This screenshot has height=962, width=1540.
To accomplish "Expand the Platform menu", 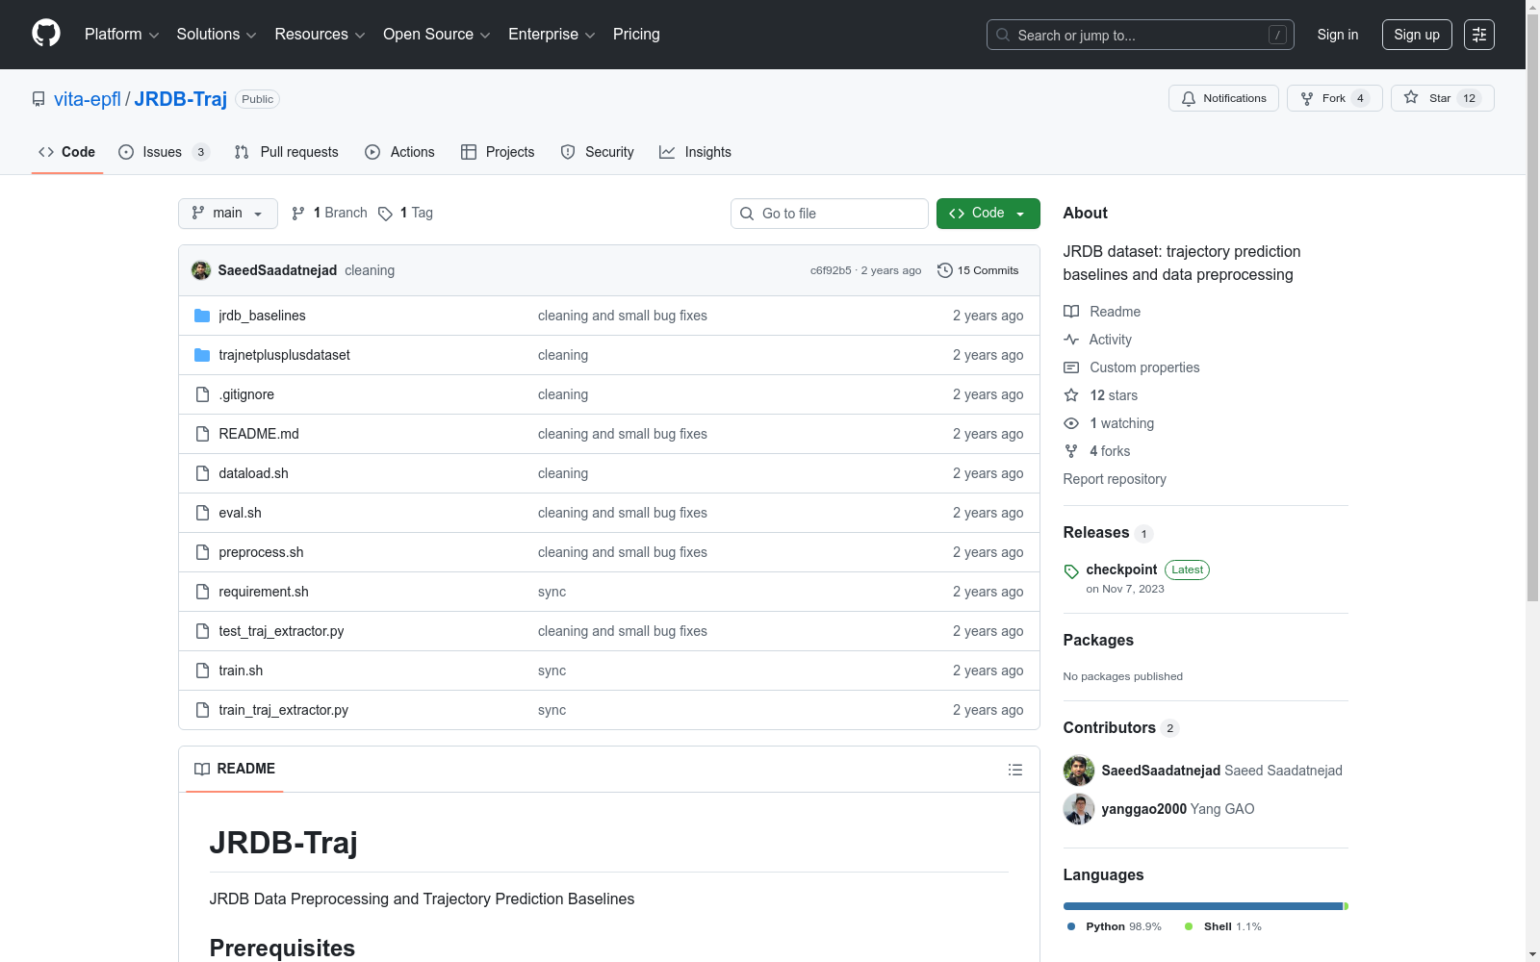I will (121, 35).
